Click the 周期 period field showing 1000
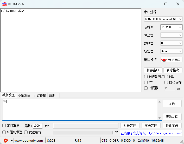 37,126
